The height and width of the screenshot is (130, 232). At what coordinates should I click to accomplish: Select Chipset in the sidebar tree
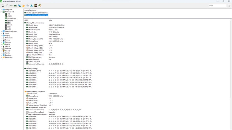(10, 25)
